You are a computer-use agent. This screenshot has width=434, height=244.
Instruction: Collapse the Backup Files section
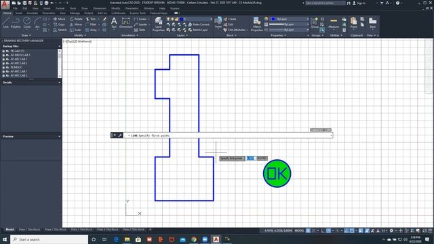[59, 46]
